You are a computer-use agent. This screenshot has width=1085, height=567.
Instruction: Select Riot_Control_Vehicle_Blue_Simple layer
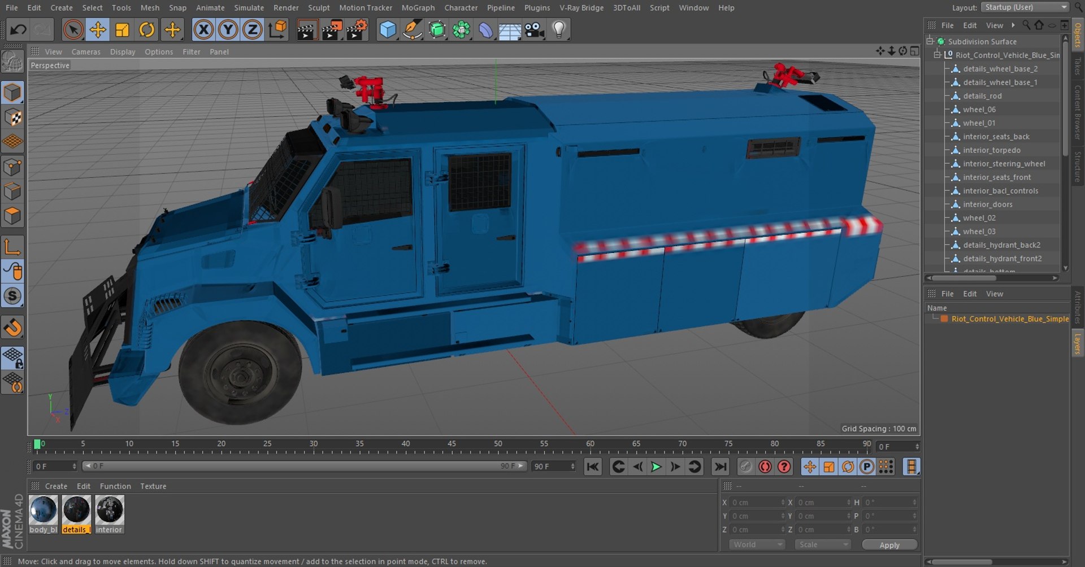tap(1010, 319)
